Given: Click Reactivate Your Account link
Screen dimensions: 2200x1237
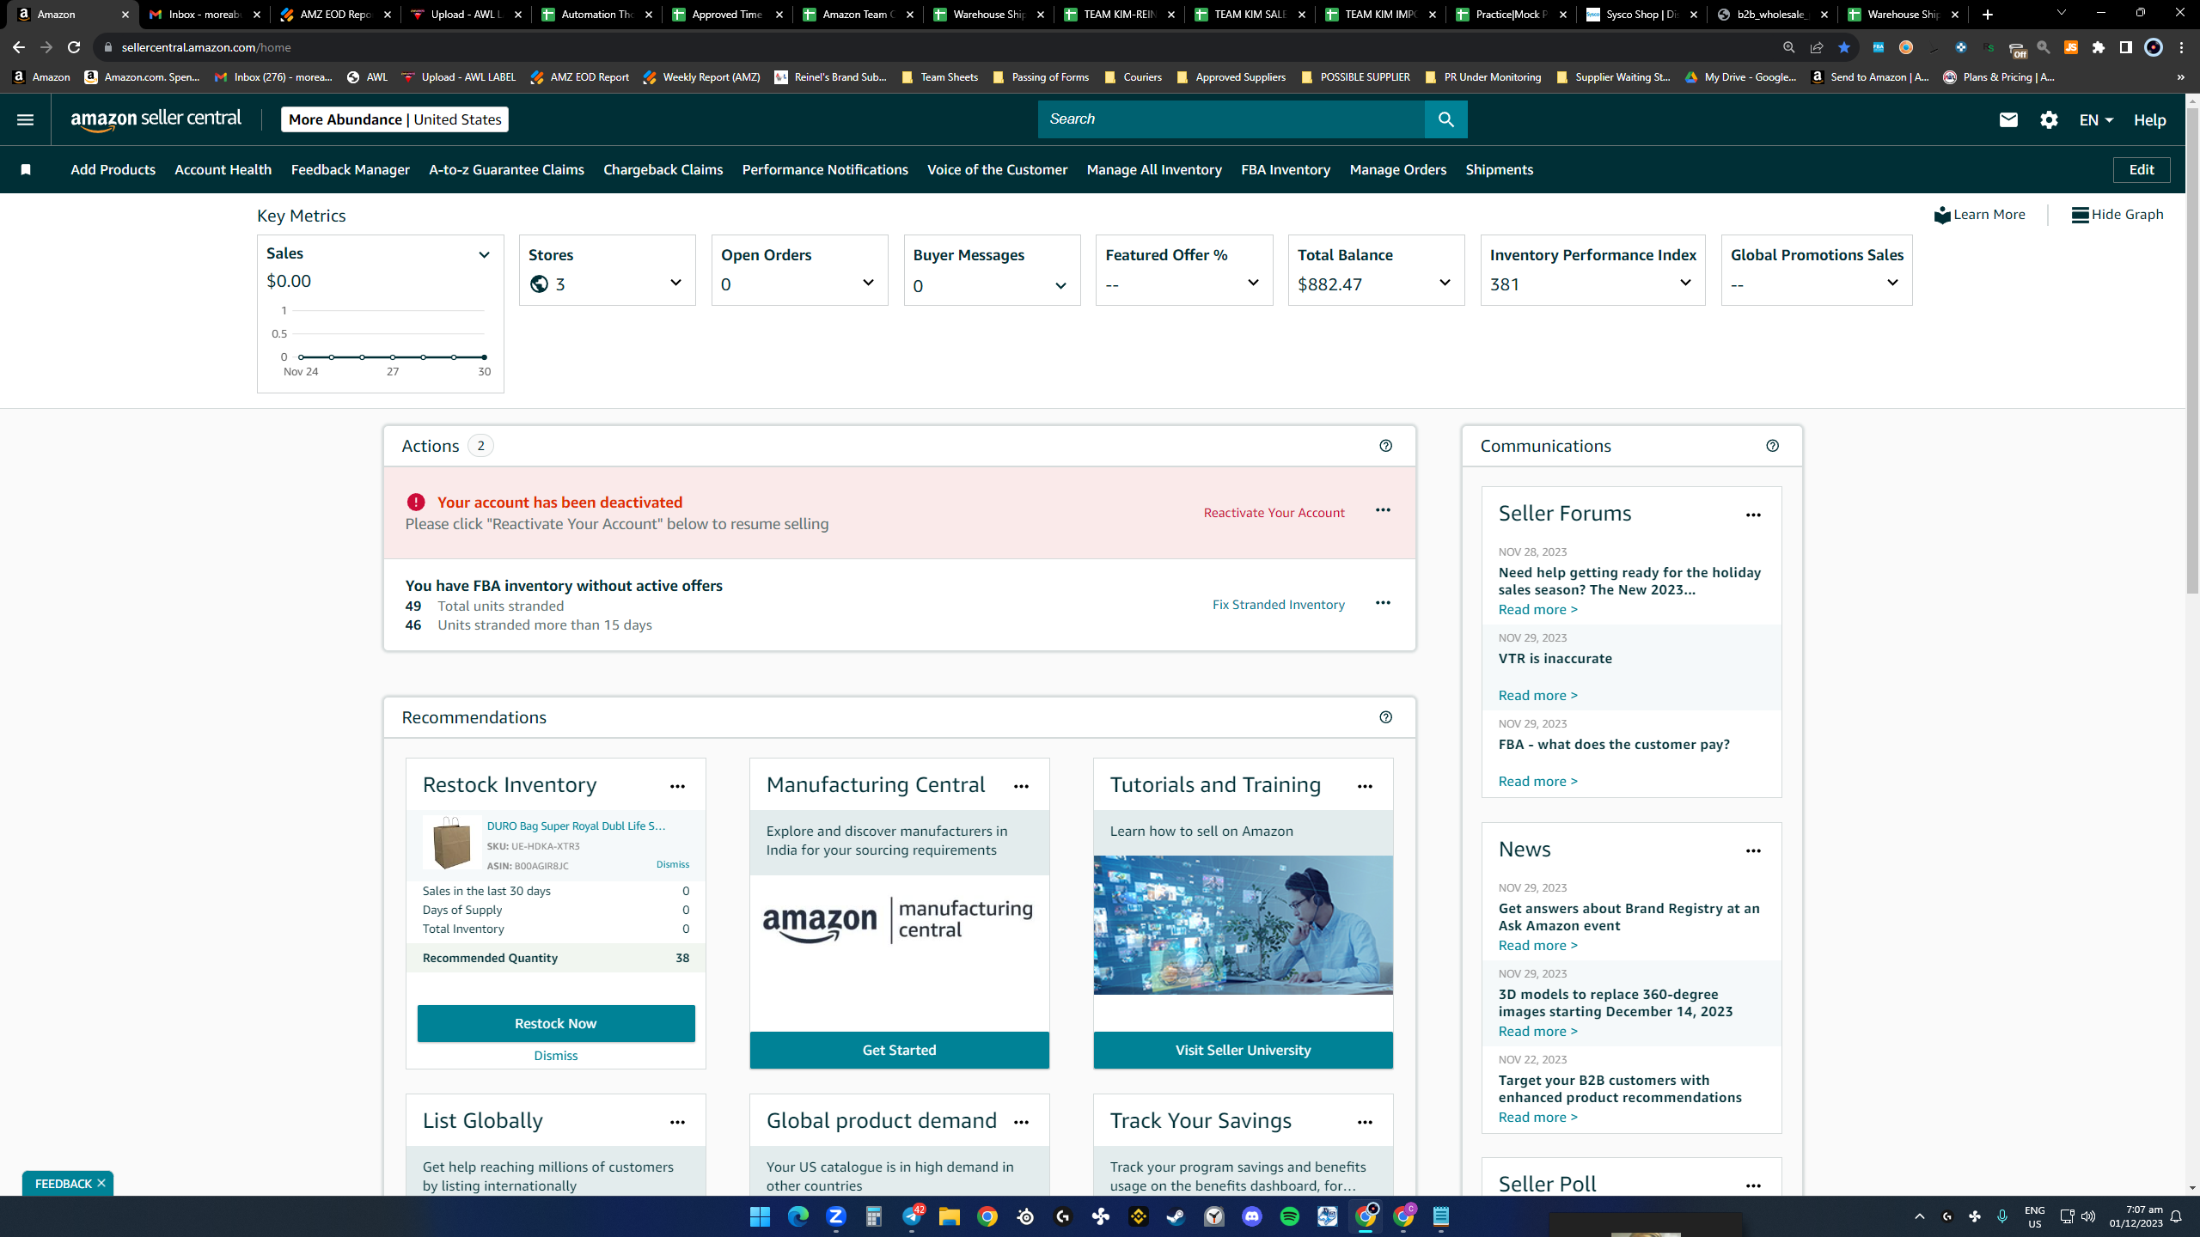Looking at the screenshot, I should 1274,513.
